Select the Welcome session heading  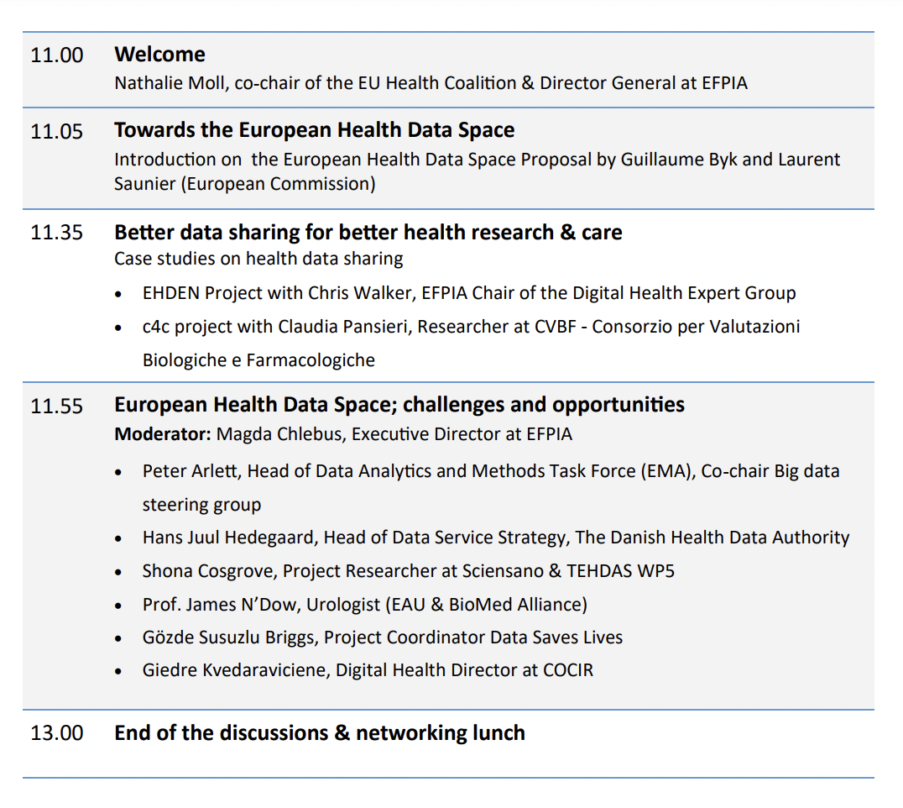click(x=159, y=55)
